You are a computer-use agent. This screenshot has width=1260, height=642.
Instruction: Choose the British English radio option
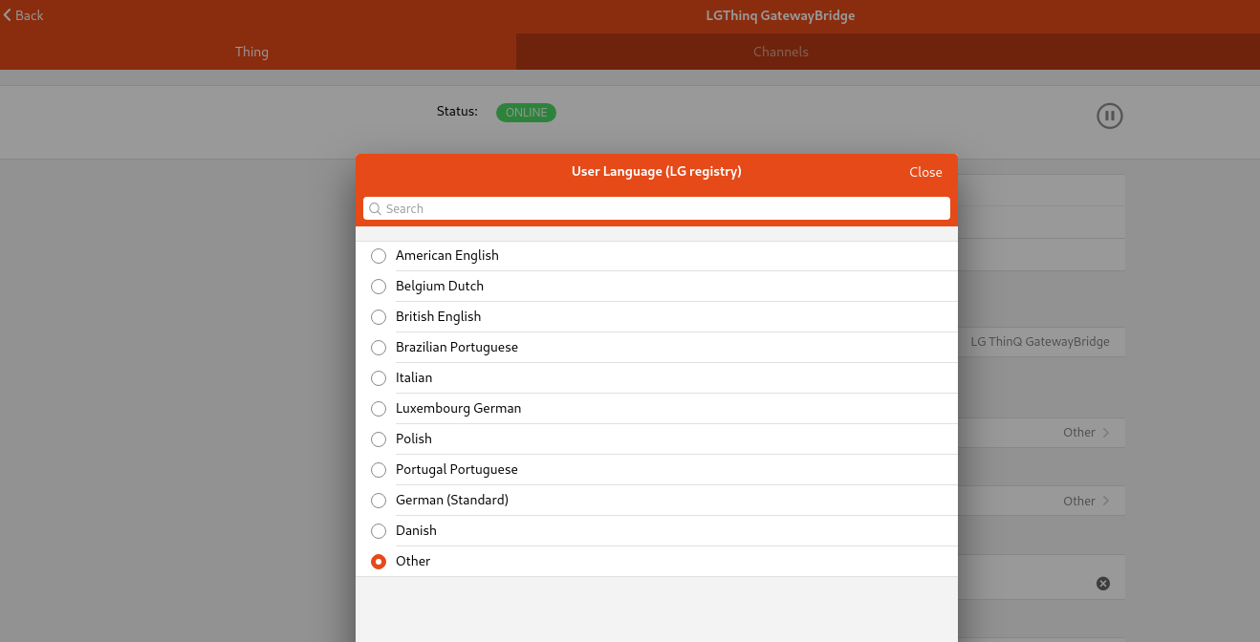tap(379, 317)
